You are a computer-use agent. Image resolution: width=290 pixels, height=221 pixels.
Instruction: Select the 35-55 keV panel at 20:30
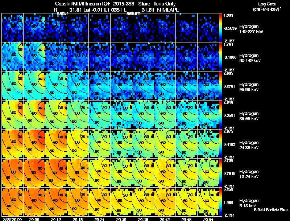121,115
